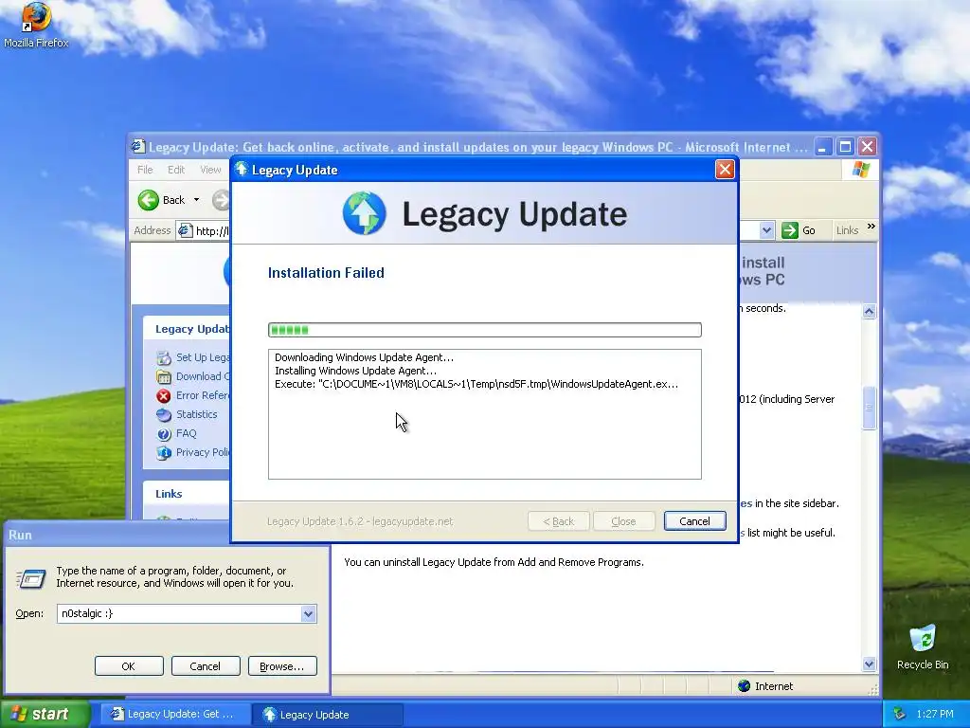Open the Mozilla Firefox desktop shortcut
The width and height of the screenshot is (970, 728).
coord(36,25)
